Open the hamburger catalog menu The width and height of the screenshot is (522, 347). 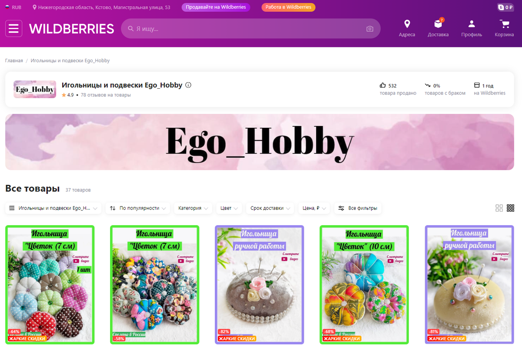14,28
